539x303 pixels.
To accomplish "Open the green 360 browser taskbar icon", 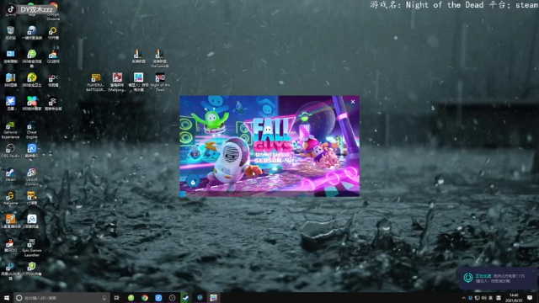I will coord(131,298).
